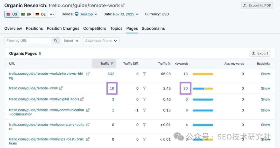Show backlinks for company-culture row

[x=265, y=125]
